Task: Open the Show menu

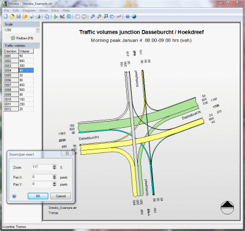Action: 43,10
